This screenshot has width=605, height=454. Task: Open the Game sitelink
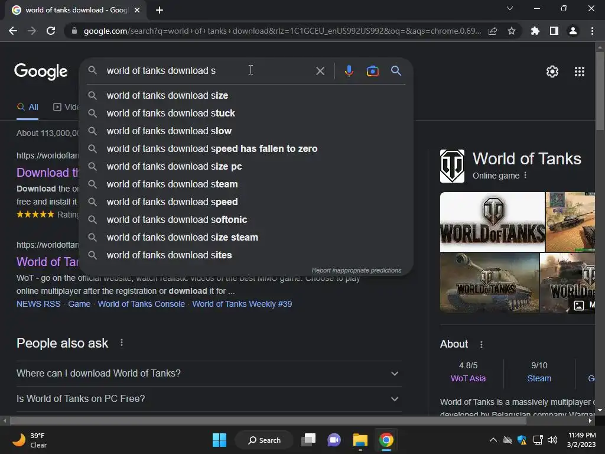79,304
